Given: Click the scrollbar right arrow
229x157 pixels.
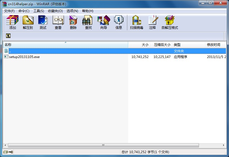Looking at the screenshot, I should point(223,145).
